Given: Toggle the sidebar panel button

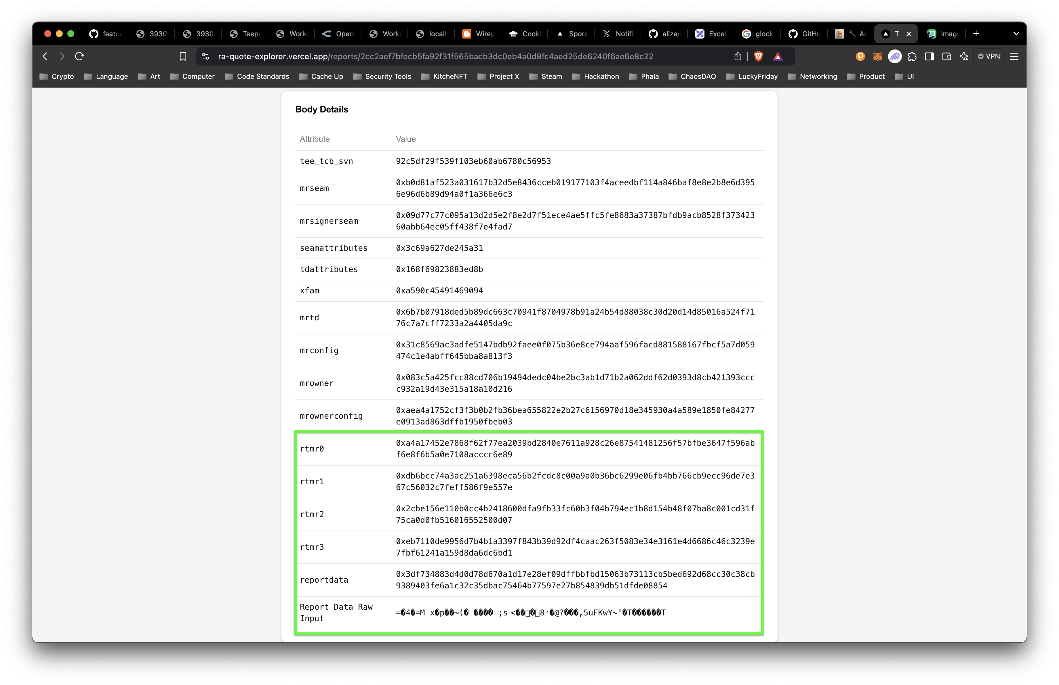Looking at the screenshot, I should [x=929, y=56].
